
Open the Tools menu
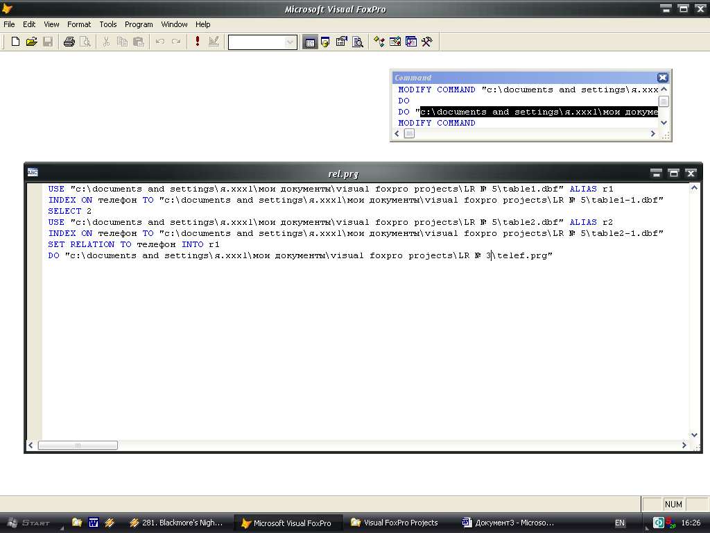107,24
